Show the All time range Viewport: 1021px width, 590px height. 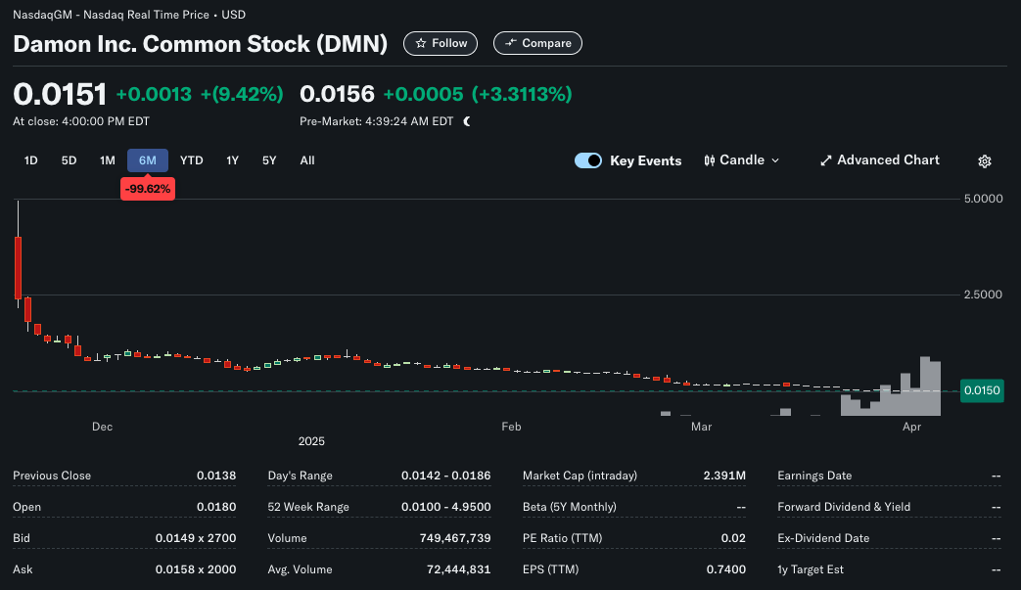pyautogui.click(x=307, y=160)
